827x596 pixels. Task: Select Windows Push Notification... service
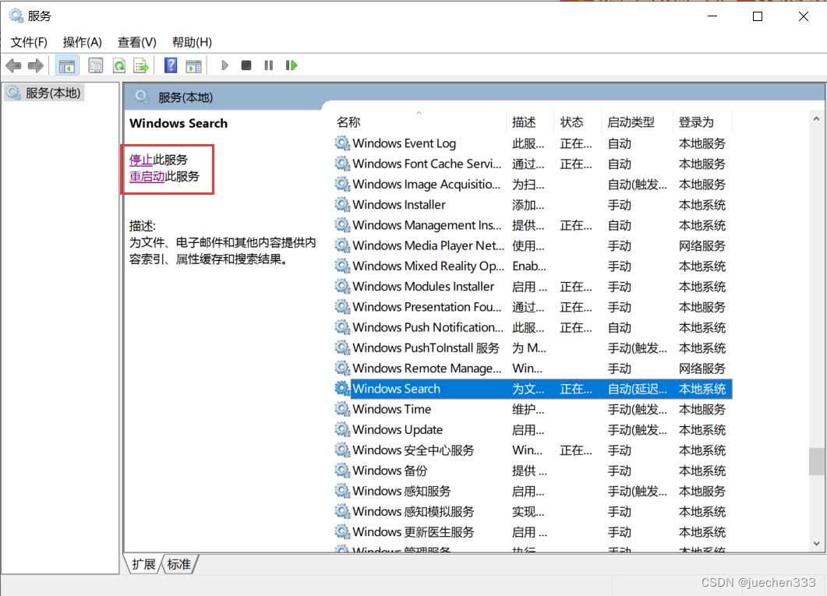tap(532, 327)
